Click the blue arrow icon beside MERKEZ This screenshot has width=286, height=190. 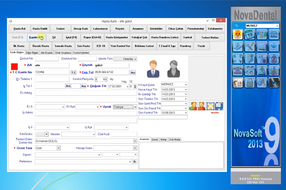coord(235,26)
